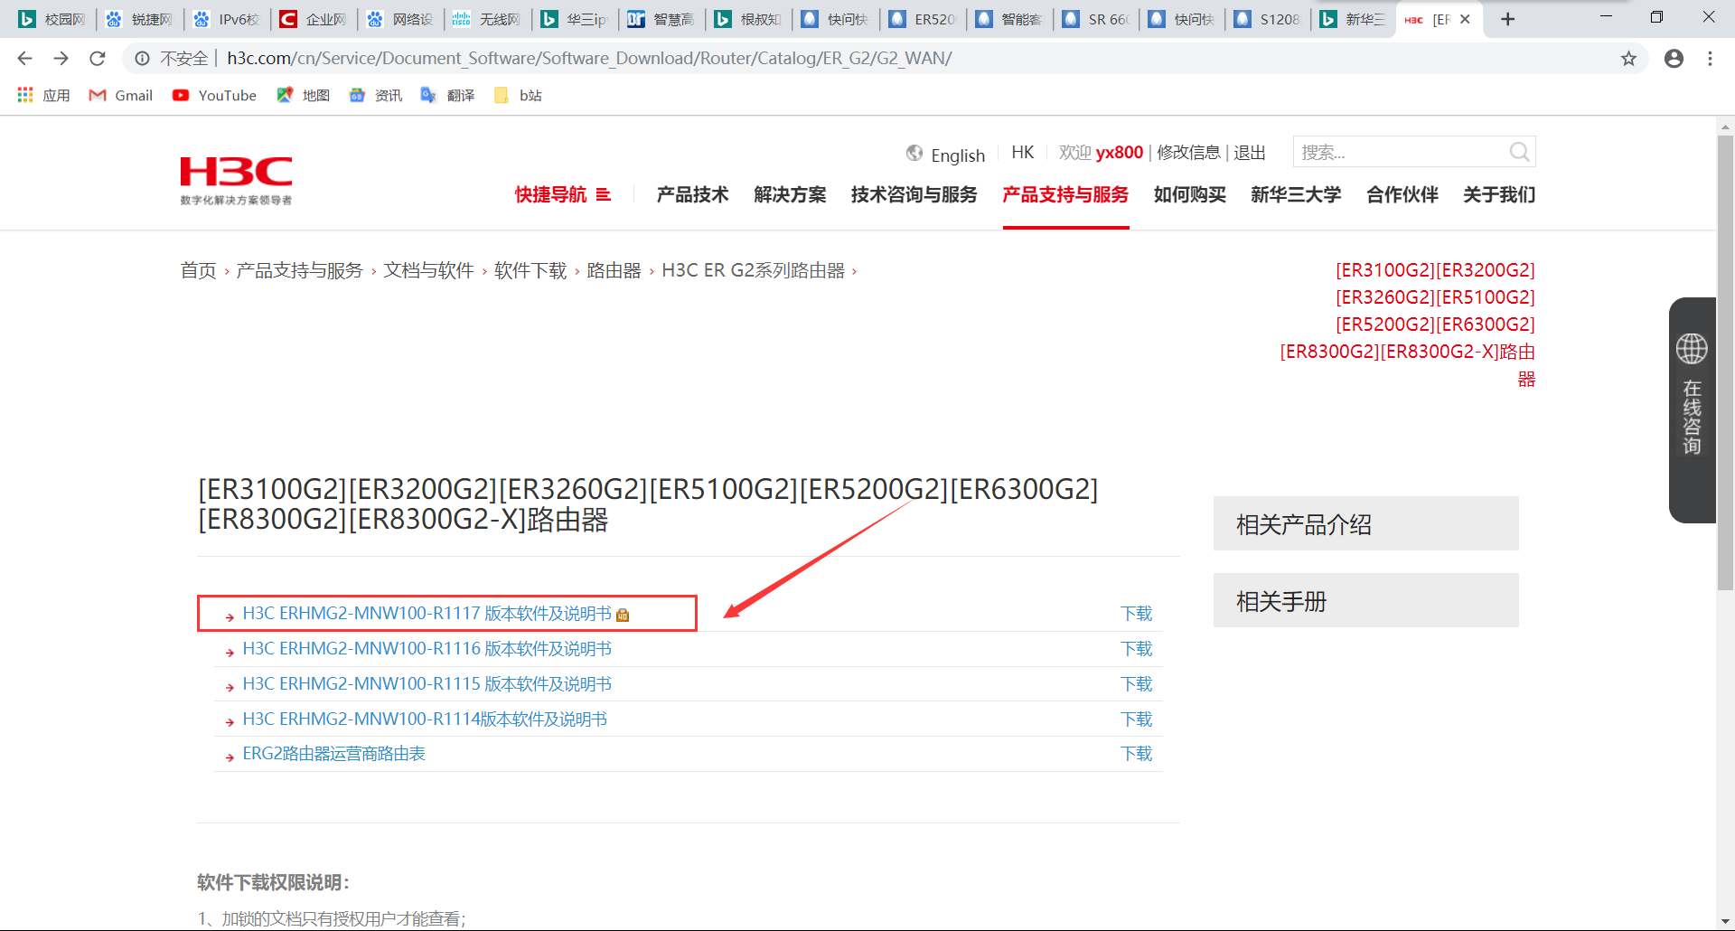This screenshot has height=931, width=1735.
Task: Click 文档与软件 in the breadcrumb
Action: pyautogui.click(x=428, y=270)
